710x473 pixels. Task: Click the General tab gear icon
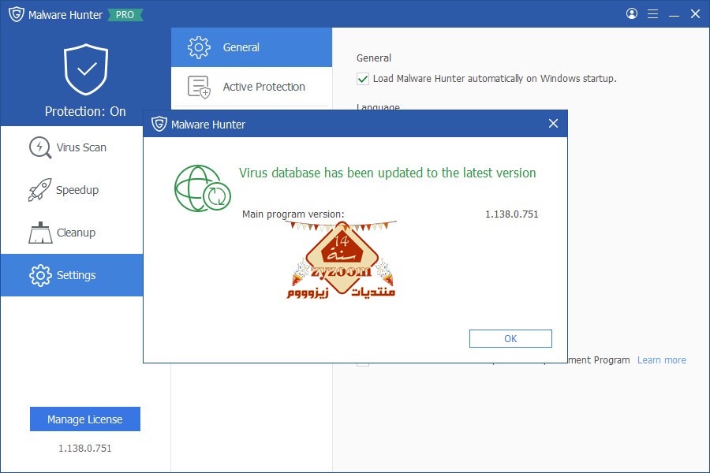[199, 47]
